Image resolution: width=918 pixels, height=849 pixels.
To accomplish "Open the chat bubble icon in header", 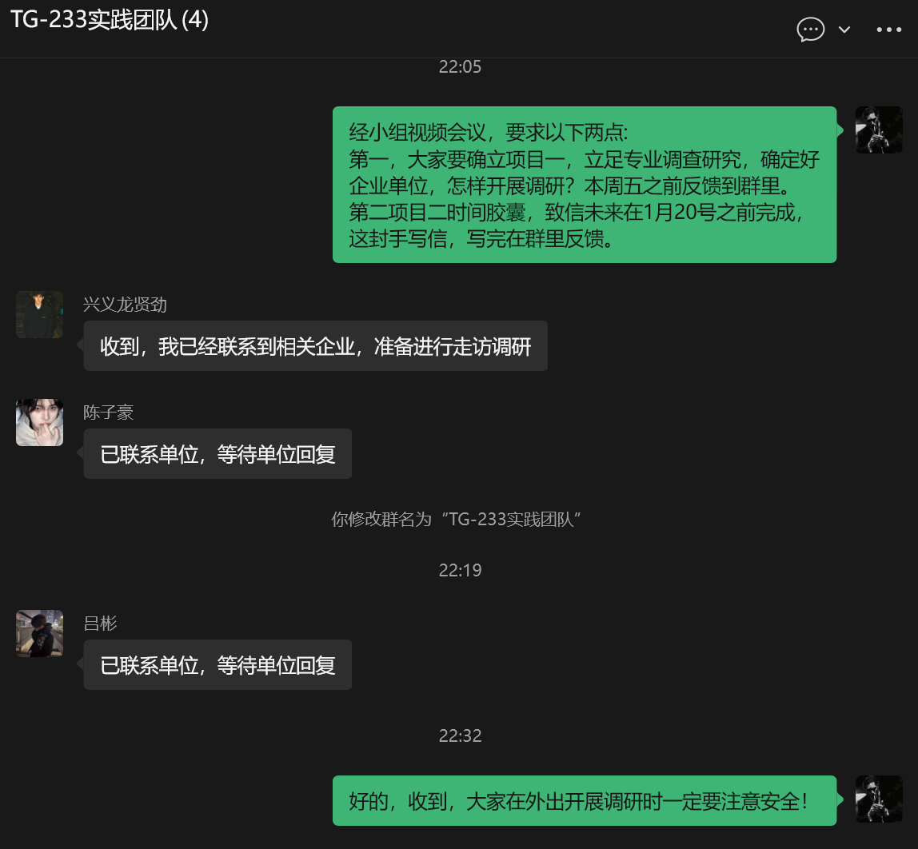I will pos(810,30).
